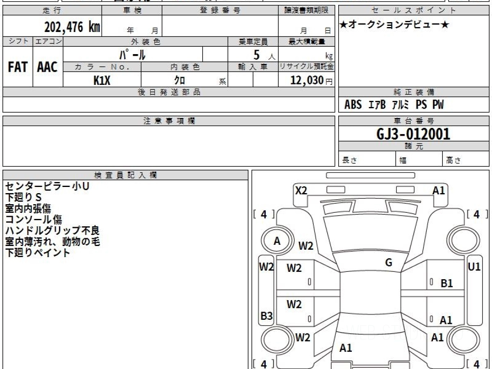Select the AAC air conditioner value

(x=48, y=67)
